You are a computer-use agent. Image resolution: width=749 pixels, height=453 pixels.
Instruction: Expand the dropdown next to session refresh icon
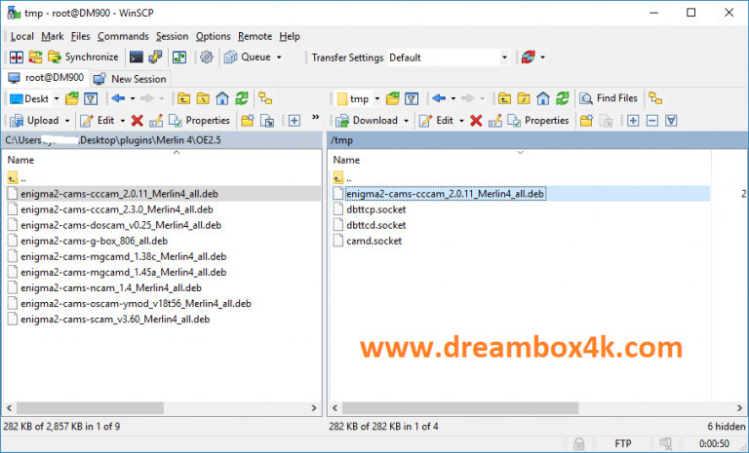(x=542, y=57)
